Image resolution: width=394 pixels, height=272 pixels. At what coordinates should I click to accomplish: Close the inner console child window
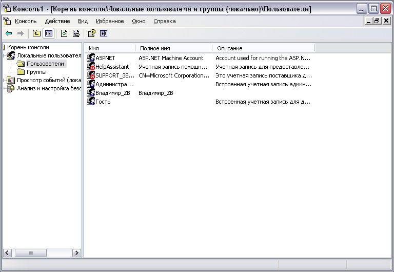(386, 21)
